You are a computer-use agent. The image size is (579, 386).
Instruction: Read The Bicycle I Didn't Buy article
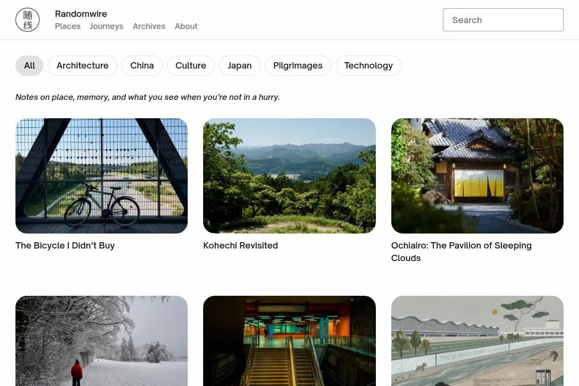tap(65, 246)
